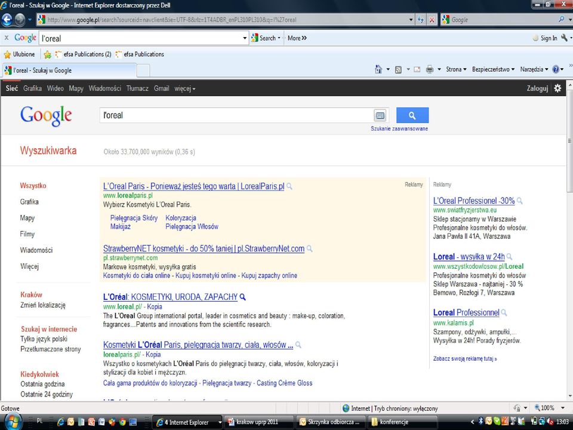
Task: Open the Strona menu
Action: point(456,69)
